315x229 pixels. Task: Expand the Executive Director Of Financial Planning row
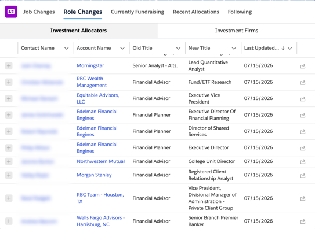tap(9, 115)
